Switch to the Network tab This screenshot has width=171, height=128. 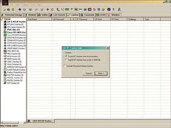[x=30, y=15]
